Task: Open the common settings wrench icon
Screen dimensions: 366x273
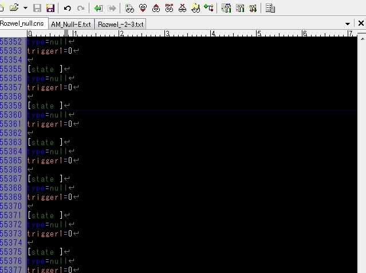Action: tap(253, 9)
